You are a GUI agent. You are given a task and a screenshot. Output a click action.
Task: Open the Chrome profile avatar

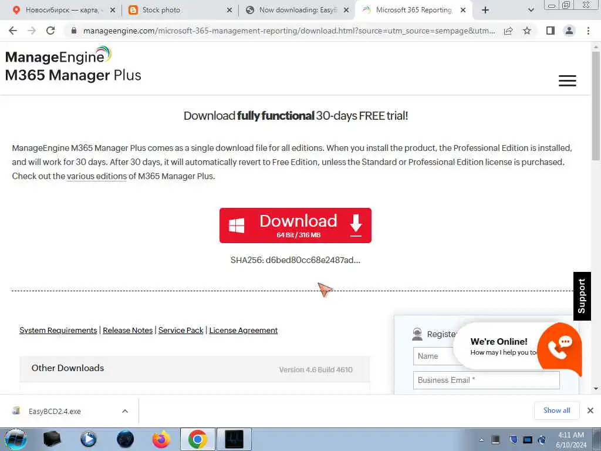pyautogui.click(x=569, y=31)
